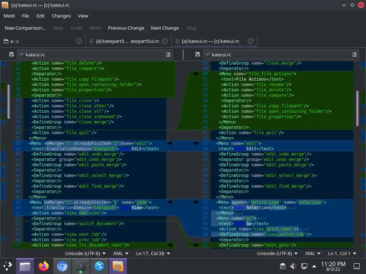Push right line 54 selection menu change left
Viewport: 366px width, 274px height.
tap(196, 202)
